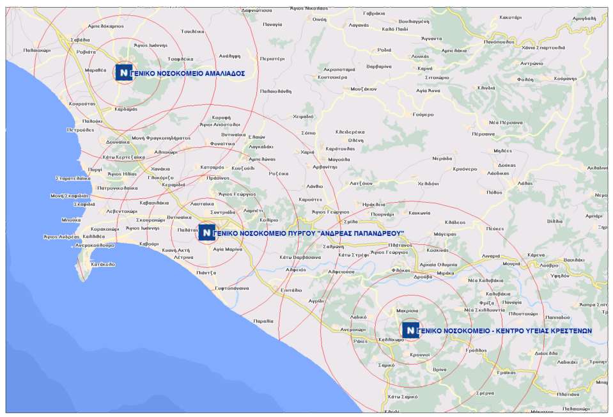Click the Μουζάκιον label
The height and width of the screenshot is (417, 613).
click(x=363, y=89)
